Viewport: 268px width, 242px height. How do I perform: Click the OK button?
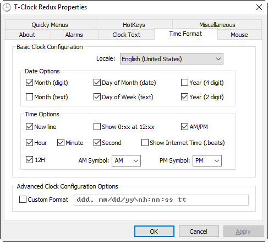[154, 232]
